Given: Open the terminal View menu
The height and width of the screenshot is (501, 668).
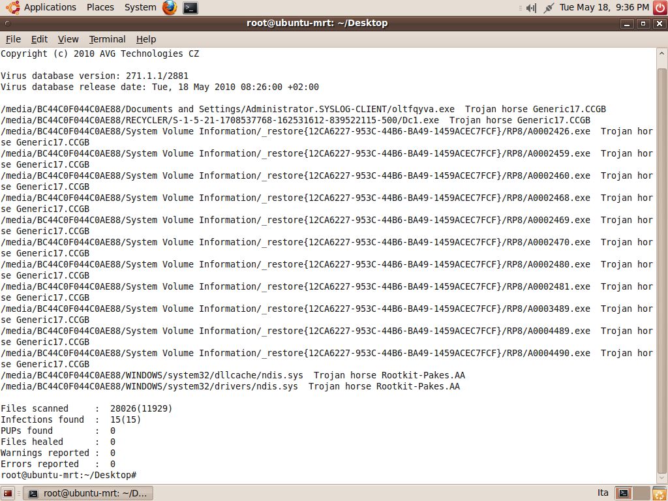Looking at the screenshot, I should [68, 39].
